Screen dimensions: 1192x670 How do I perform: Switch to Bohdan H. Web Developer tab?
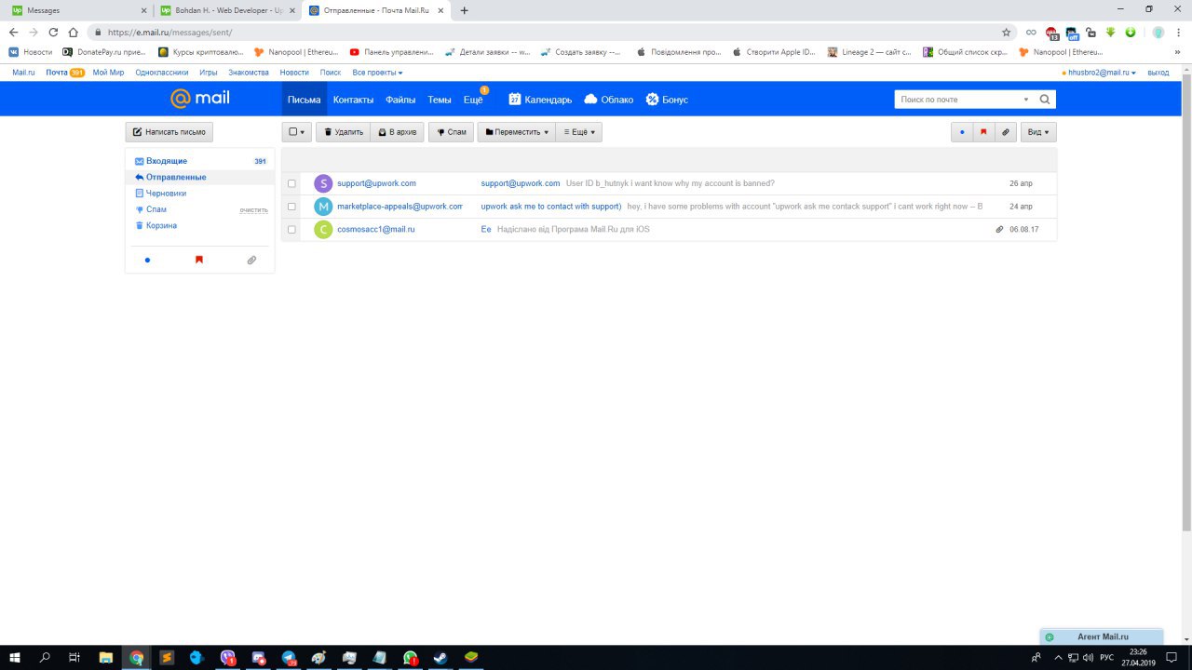225,10
